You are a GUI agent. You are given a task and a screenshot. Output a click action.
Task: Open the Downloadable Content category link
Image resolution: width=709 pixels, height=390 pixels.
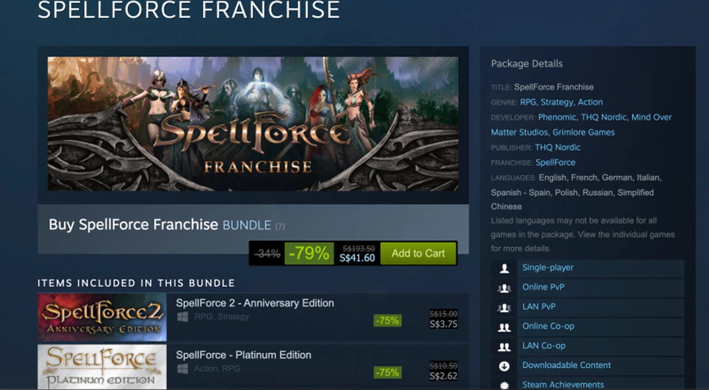[x=566, y=365]
